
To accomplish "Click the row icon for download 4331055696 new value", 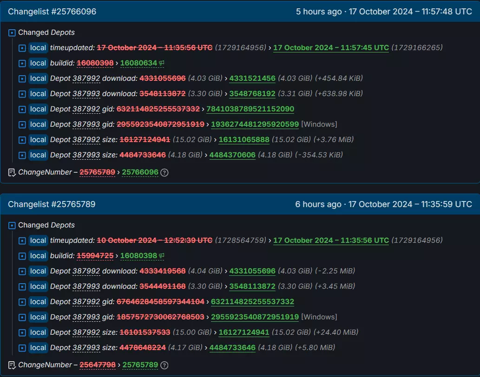I will (x=22, y=271).
